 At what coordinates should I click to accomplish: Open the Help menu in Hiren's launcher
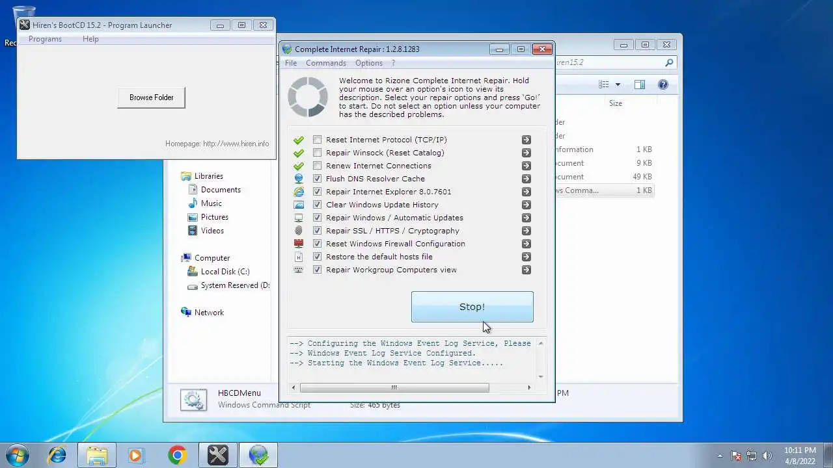coord(90,39)
